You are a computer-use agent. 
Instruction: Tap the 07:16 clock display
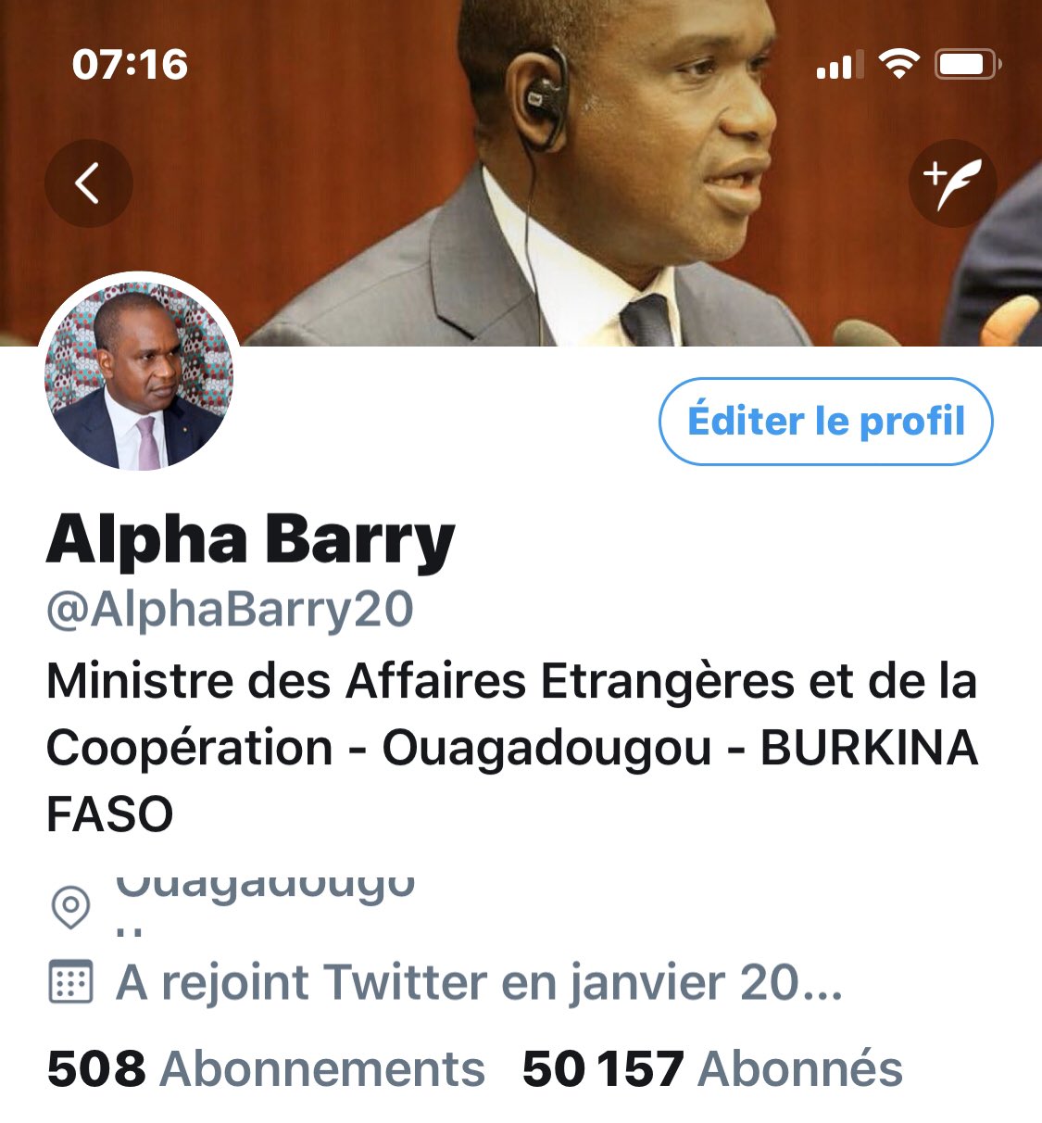coord(130,65)
